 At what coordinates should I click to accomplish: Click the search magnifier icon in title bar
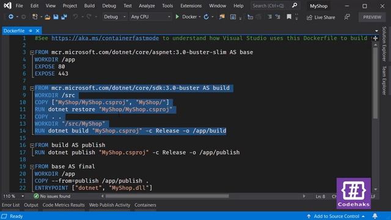point(294,5)
